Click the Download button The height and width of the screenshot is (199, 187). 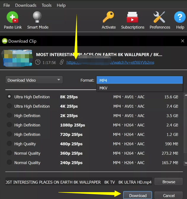click(x=138, y=195)
